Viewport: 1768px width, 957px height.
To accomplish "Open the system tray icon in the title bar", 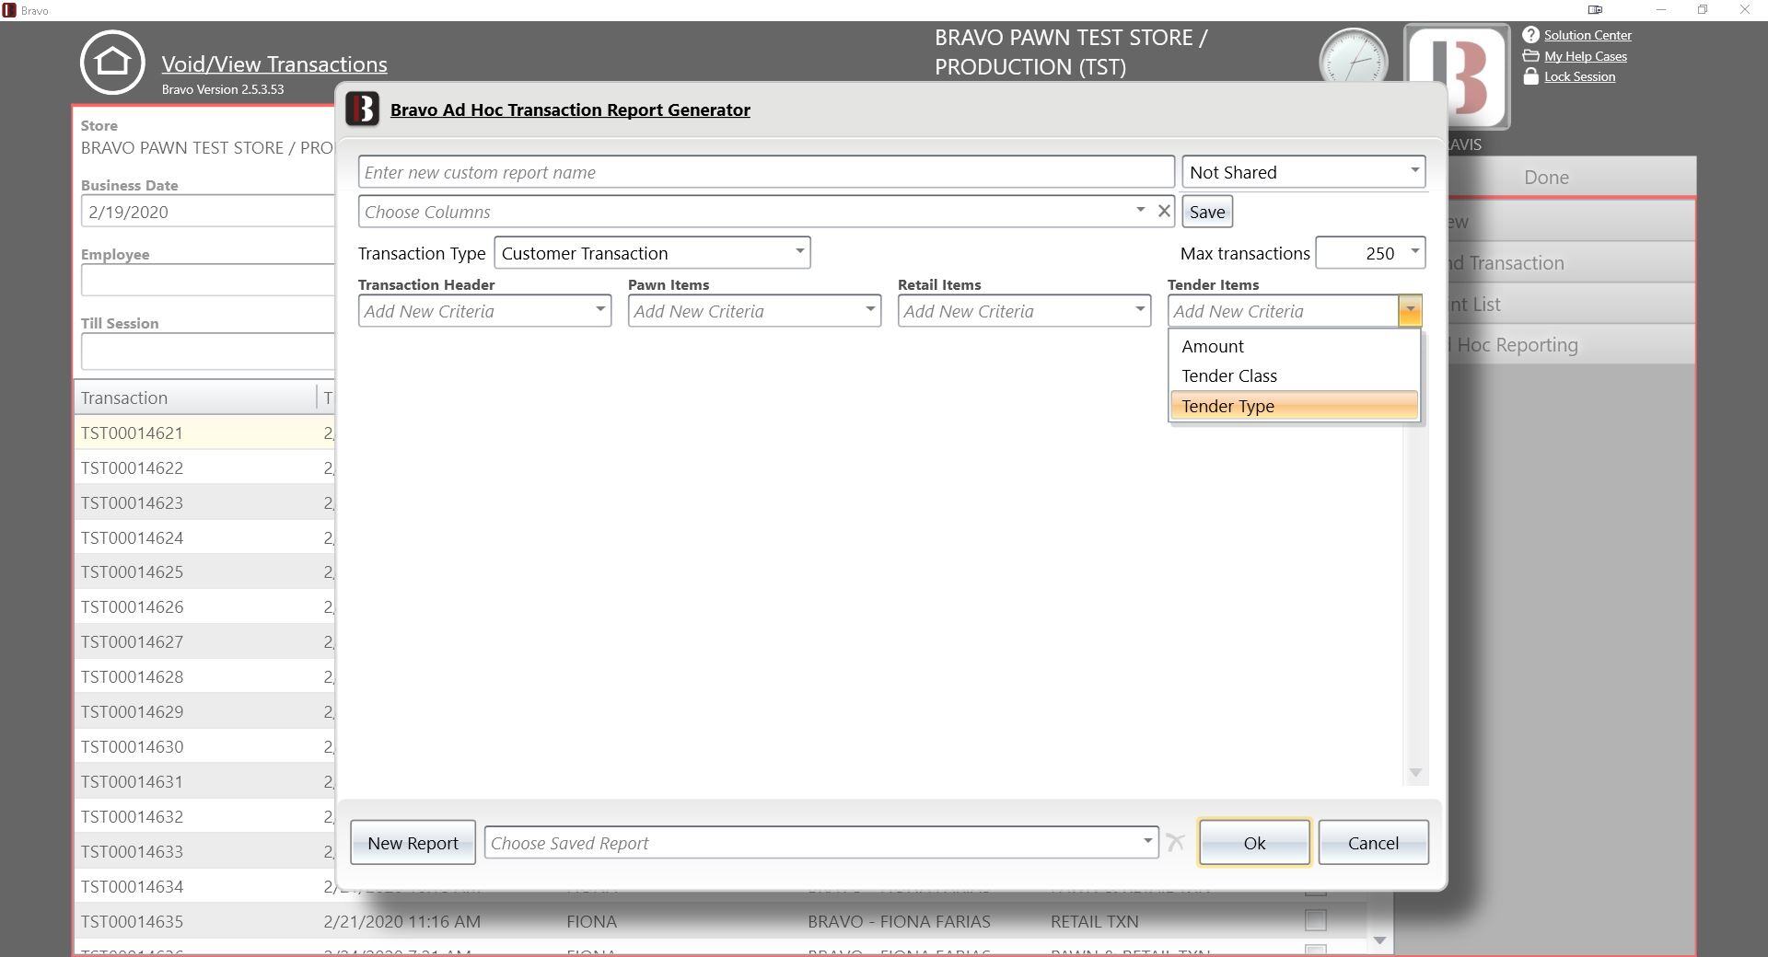I will click(1596, 9).
